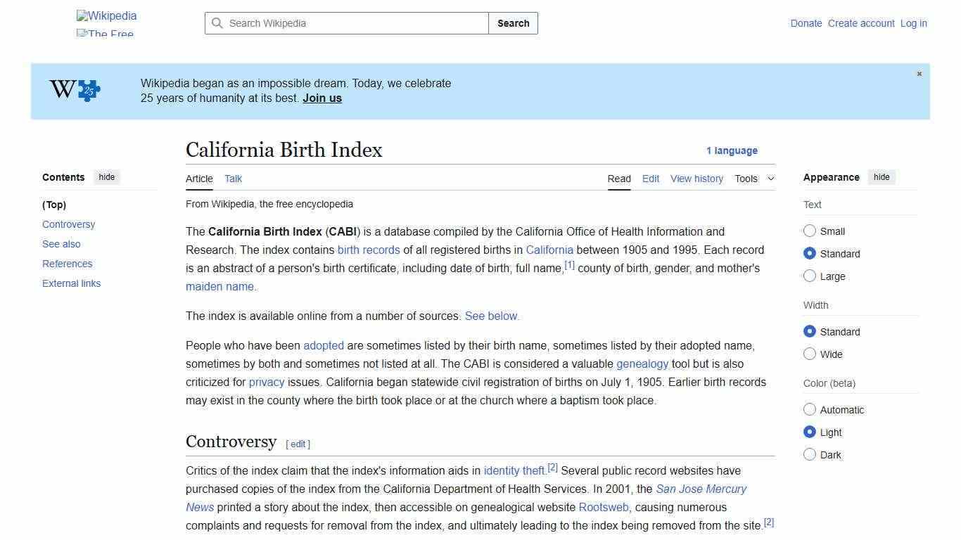The width and height of the screenshot is (961, 540).
Task: Dismiss the anniversary banner with the × icon
Action: pos(919,73)
